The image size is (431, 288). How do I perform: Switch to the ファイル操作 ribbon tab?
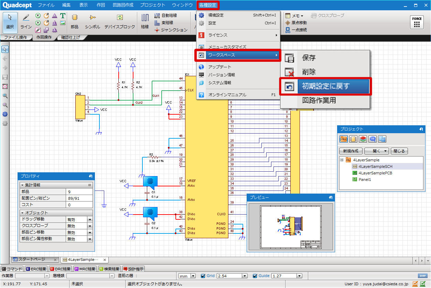point(15,37)
